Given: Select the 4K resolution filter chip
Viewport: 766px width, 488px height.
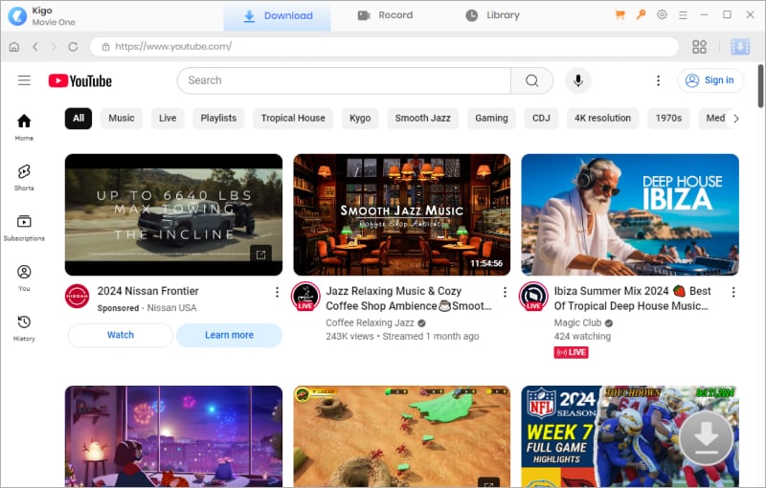Looking at the screenshot, I should [603, 118].
